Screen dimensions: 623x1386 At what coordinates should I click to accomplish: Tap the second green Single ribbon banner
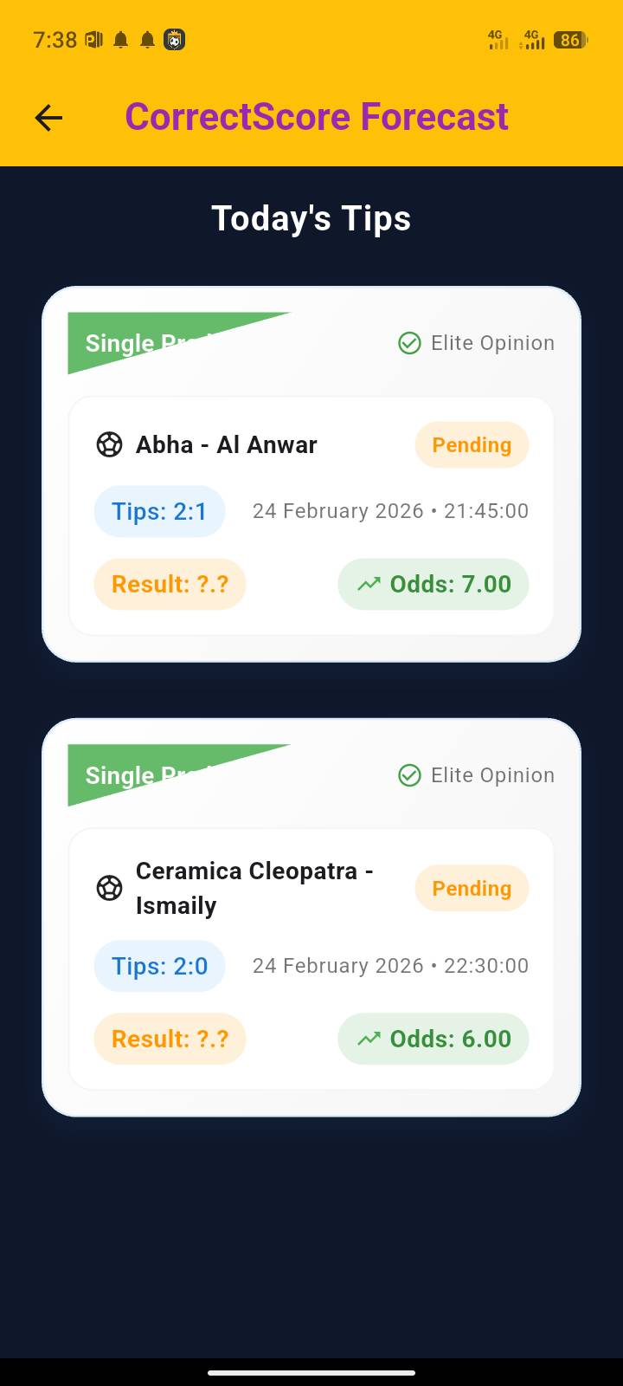tap(138, 775)
